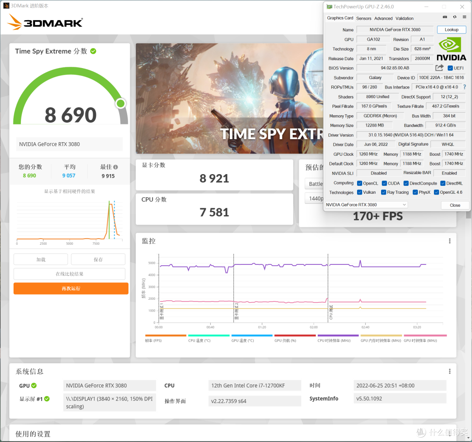Click the average score 9 057
The image size is (472, 442).
[69, 175]
